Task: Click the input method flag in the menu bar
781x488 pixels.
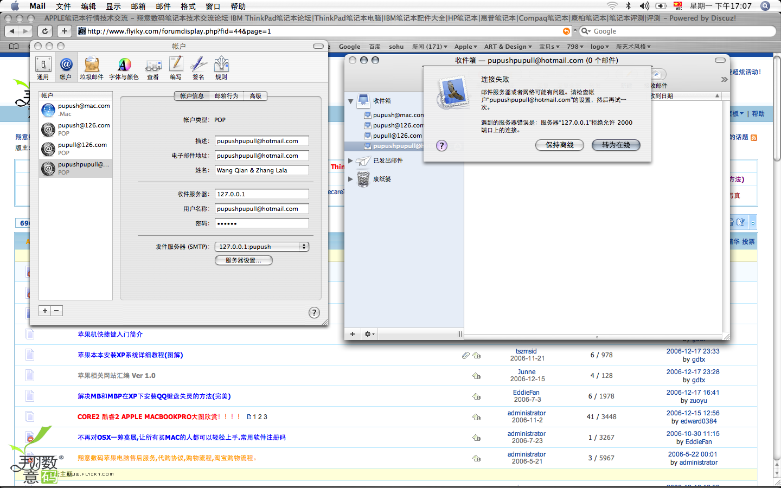Action: click(678, 6)
